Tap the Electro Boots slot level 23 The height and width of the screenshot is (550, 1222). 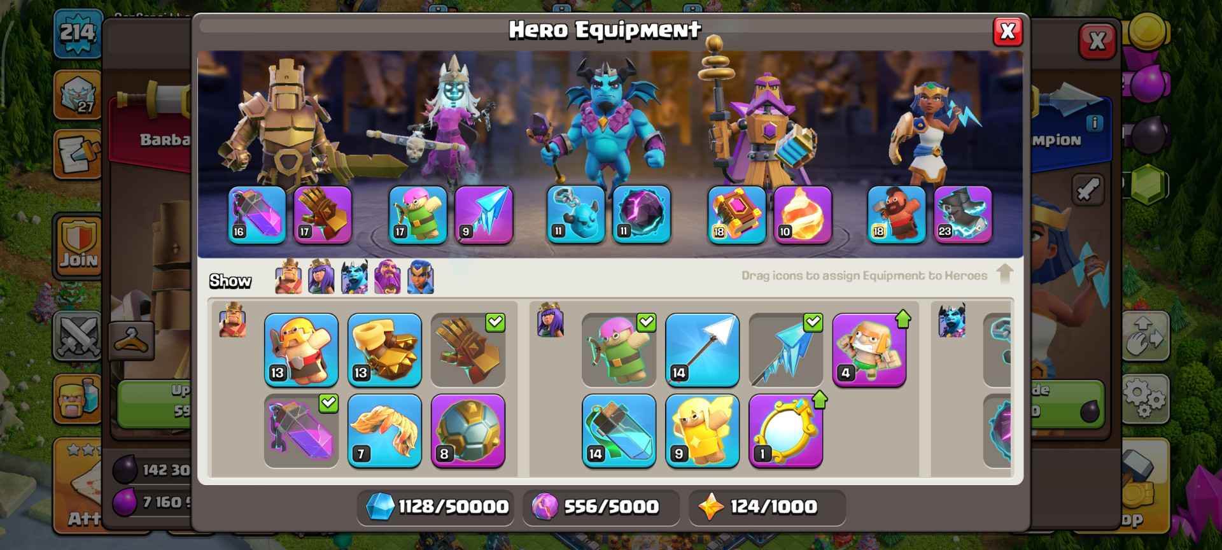pos(962,215)
